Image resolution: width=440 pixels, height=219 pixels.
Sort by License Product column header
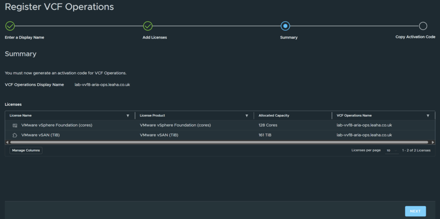(x=153, y=115)
